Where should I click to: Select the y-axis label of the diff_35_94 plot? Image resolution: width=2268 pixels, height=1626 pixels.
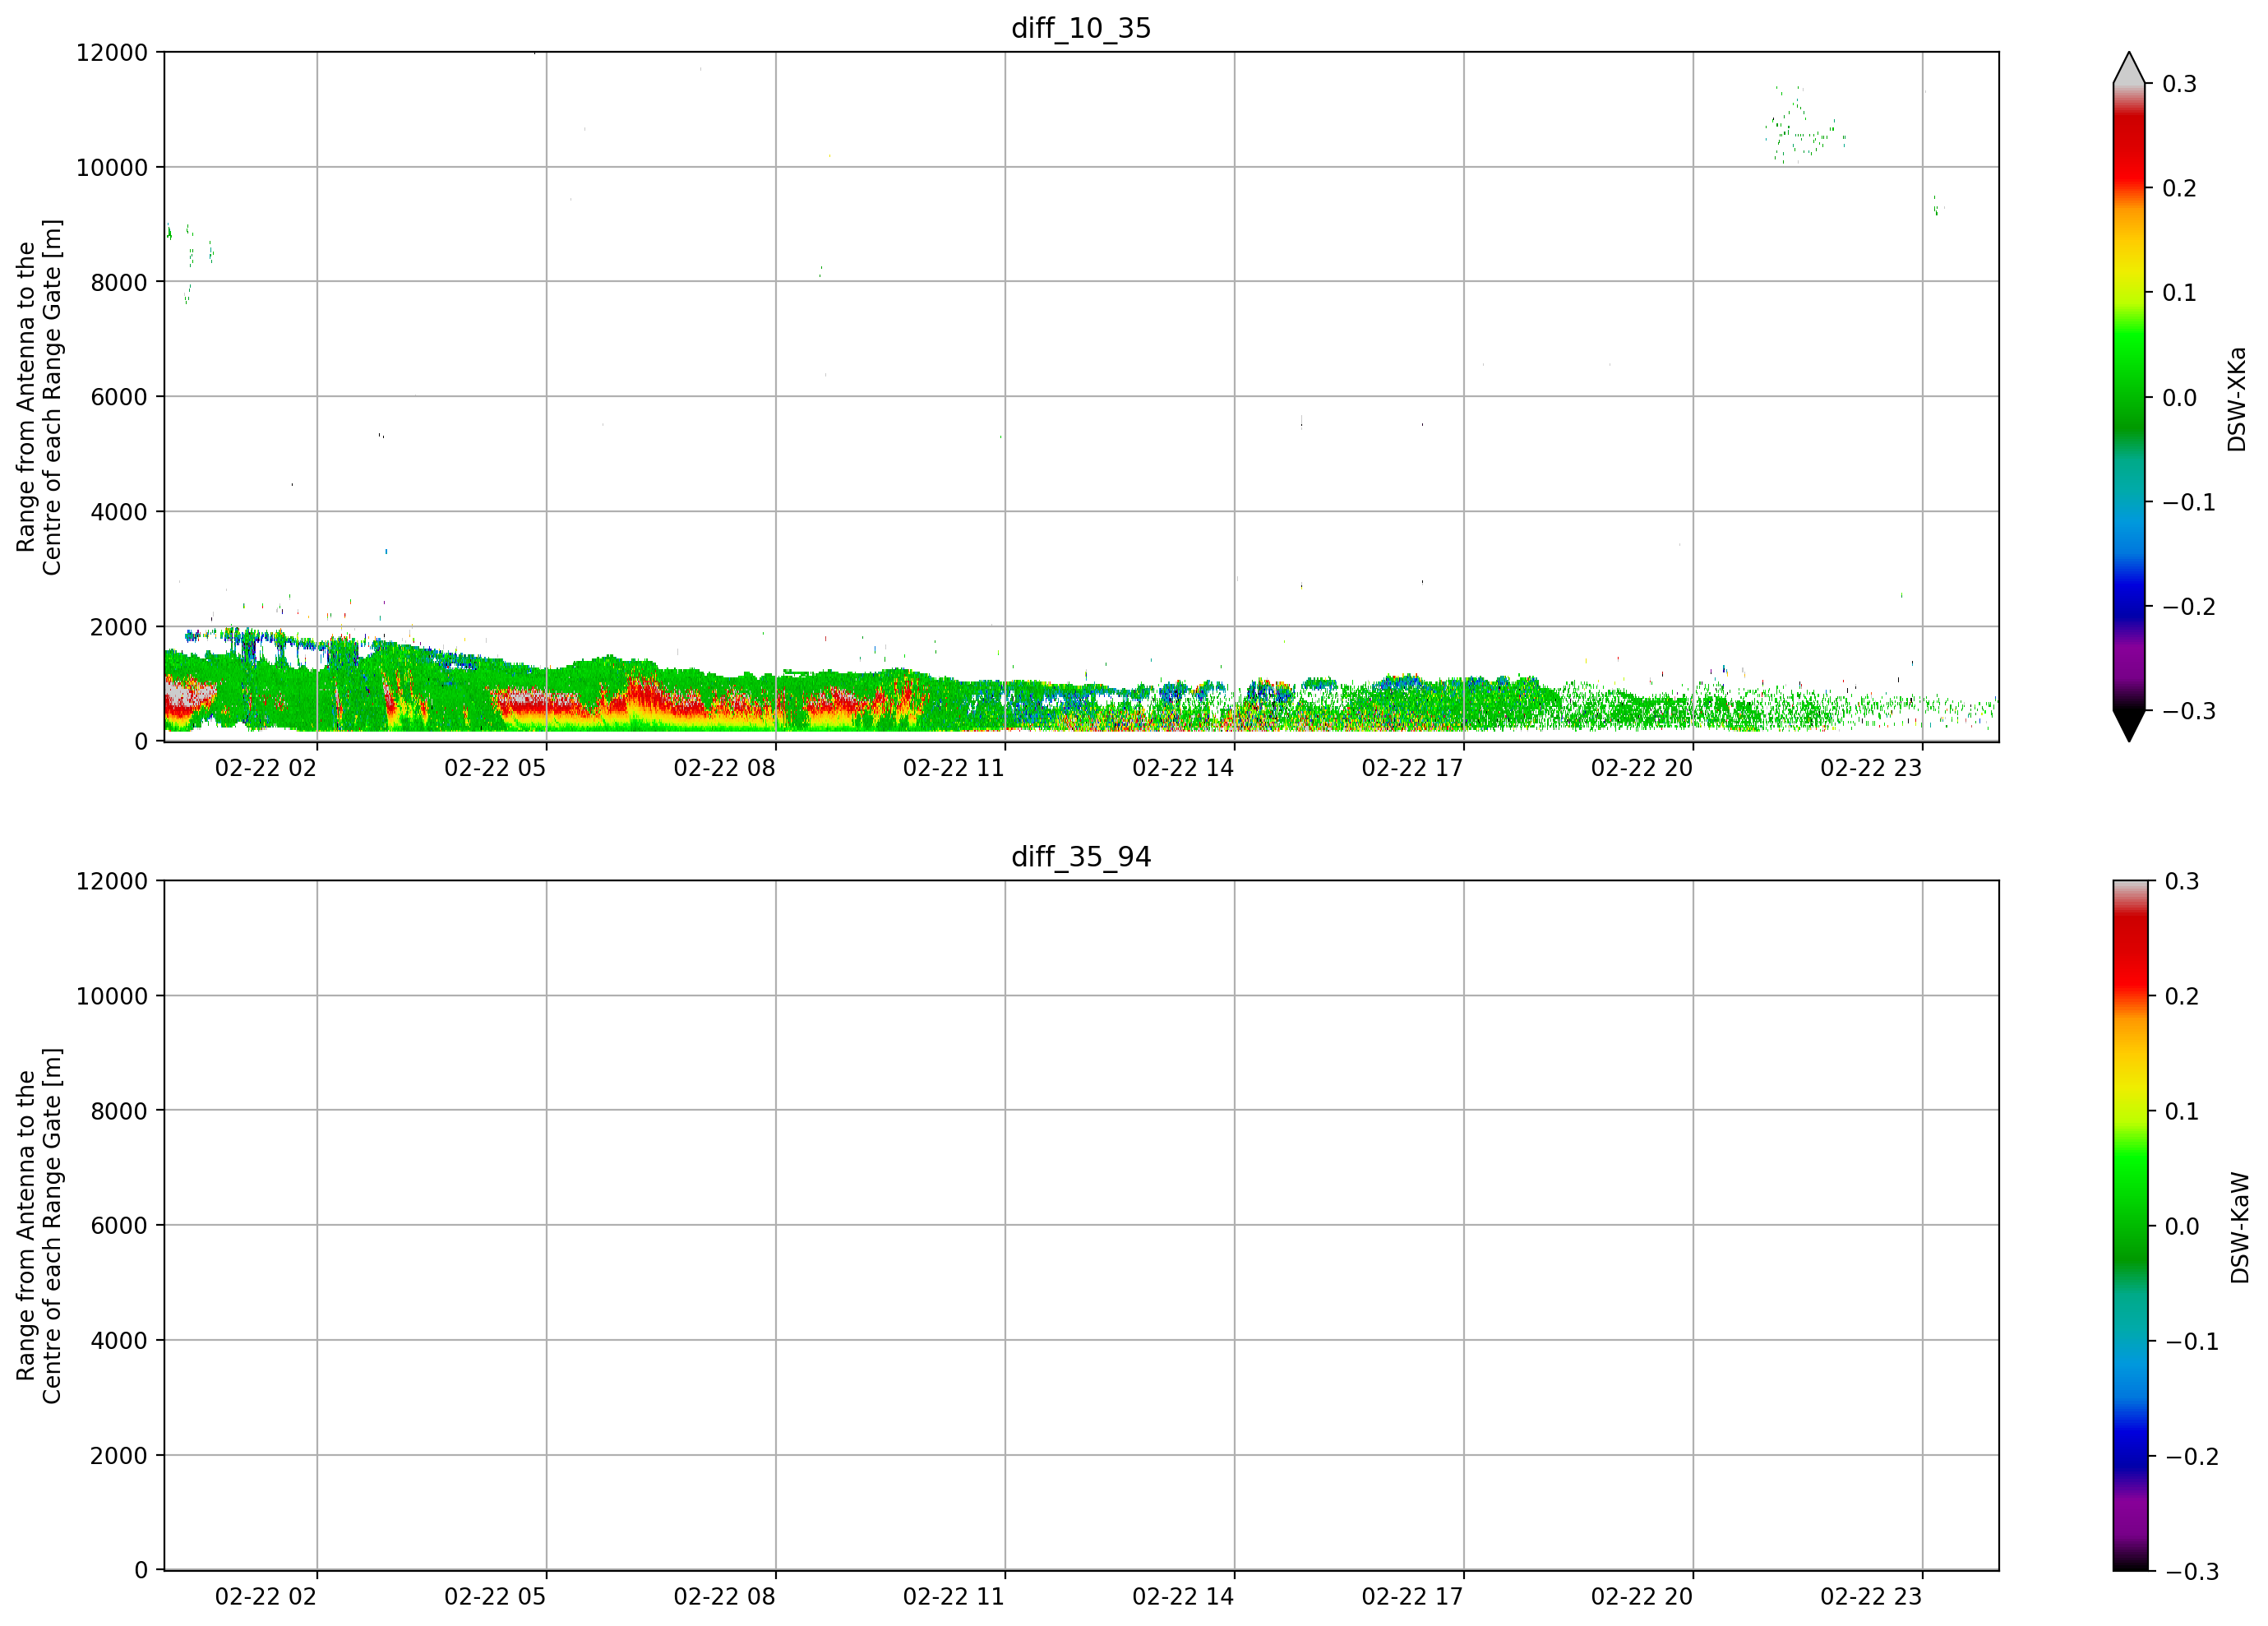[39, 1226]
